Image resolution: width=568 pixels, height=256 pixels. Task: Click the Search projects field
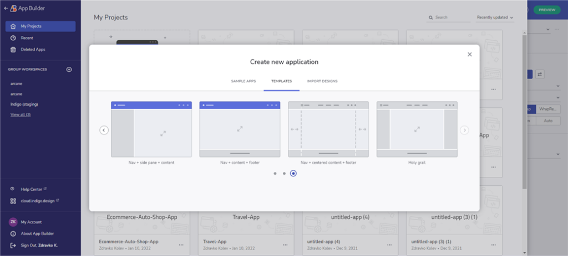pyautogui.click(x=449, y=17)
